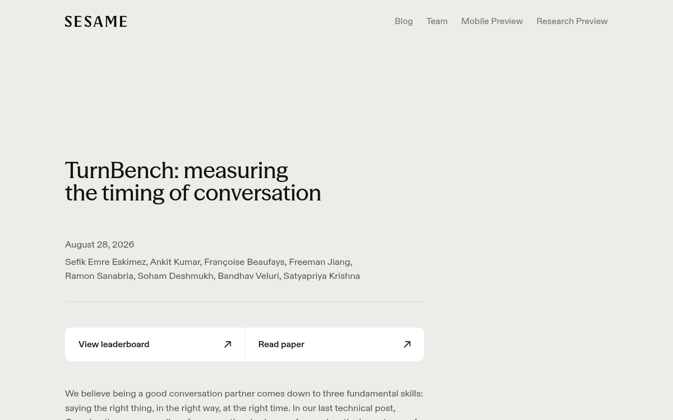This screenshot has height=420, width=673.
Task: Click author name Soham Deshmukh
Action: point(176,276)
